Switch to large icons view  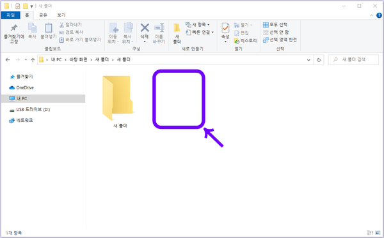point(378,233)
